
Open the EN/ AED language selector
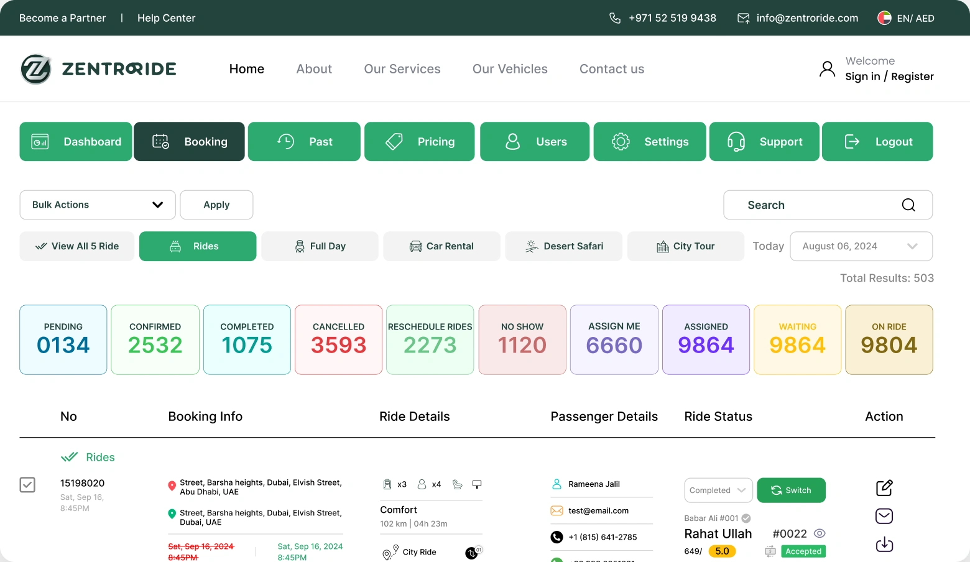point(906,18)
